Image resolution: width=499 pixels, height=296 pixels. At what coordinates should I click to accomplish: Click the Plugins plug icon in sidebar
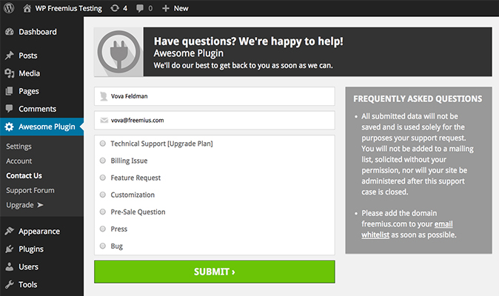pyautogui.click(x=9, y=249)
